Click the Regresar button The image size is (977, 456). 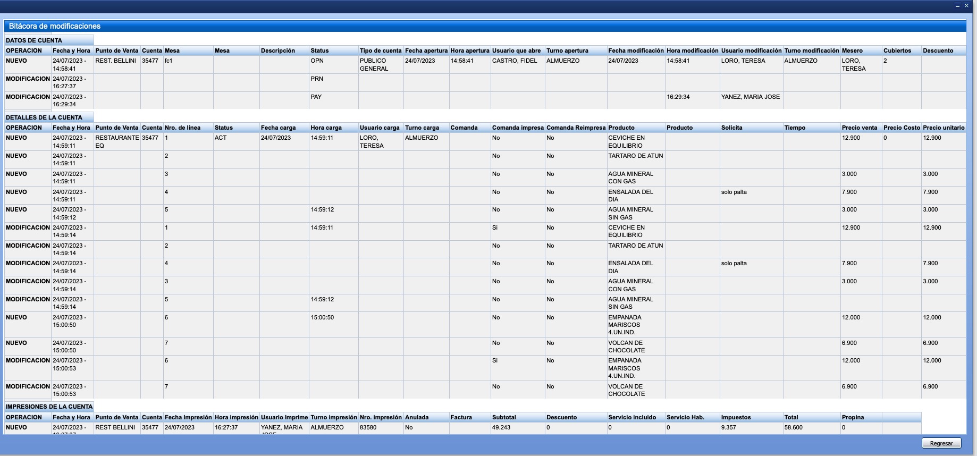941,443
